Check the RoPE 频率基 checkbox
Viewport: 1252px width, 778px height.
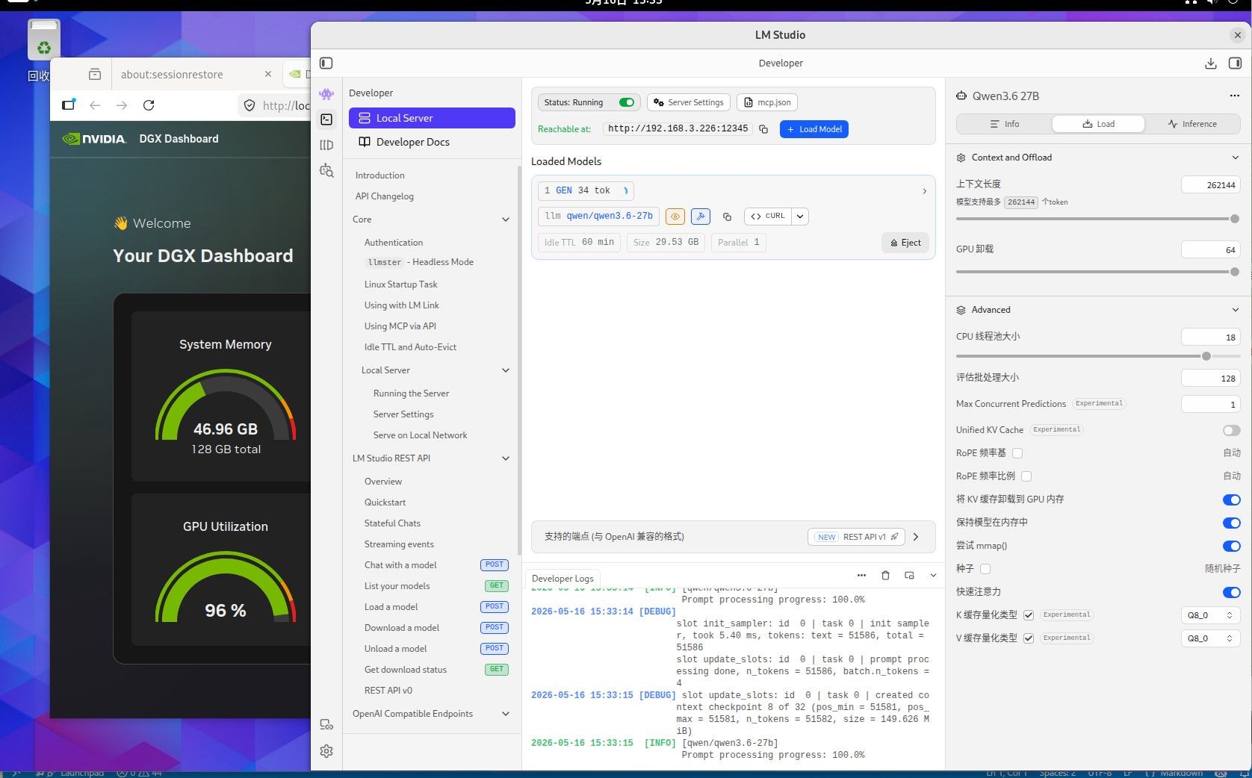click(x=1017, y=453)
